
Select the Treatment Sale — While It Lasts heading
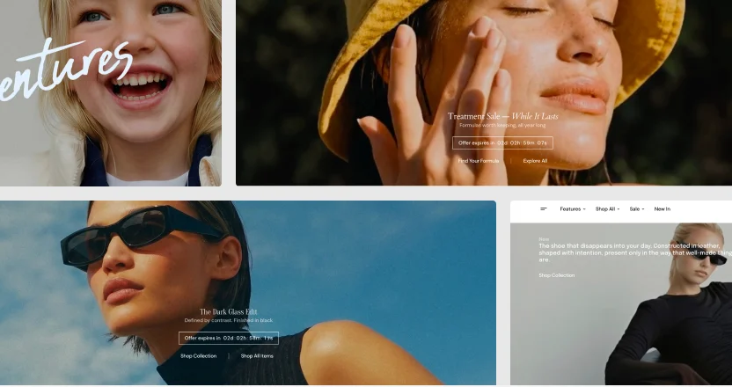click(x=502, y=116)
